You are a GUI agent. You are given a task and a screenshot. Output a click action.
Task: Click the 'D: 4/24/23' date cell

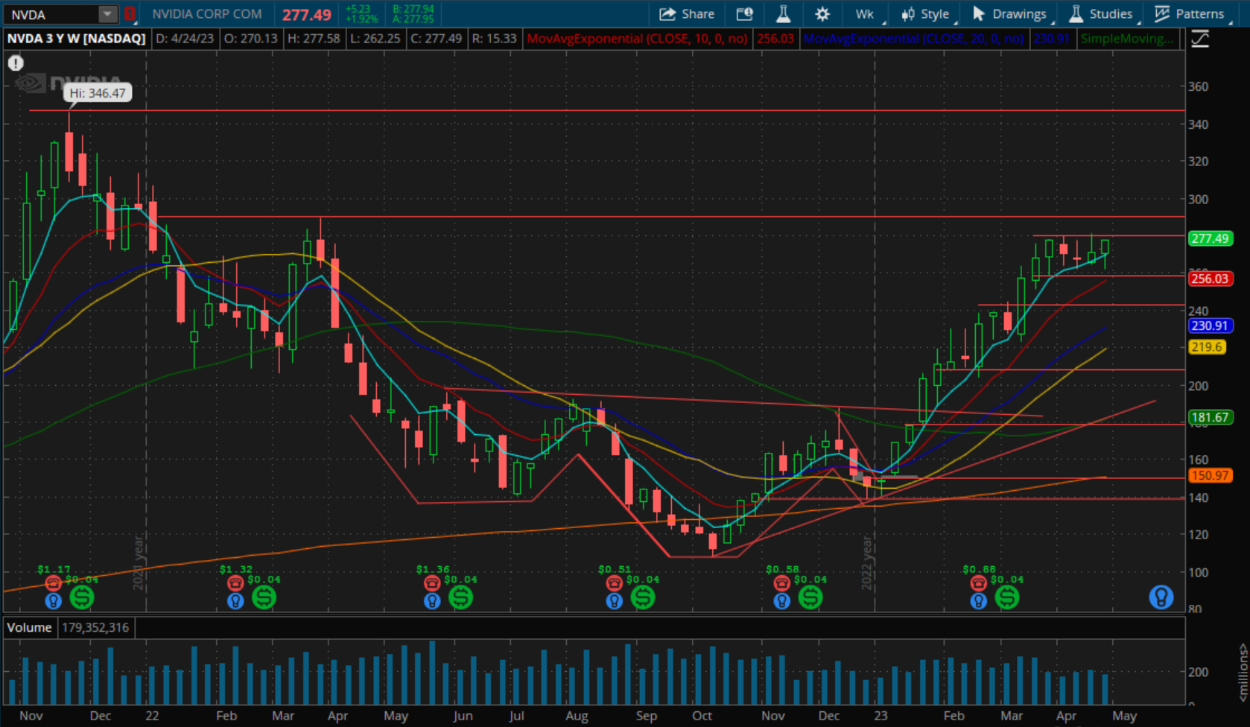(184, 39)
